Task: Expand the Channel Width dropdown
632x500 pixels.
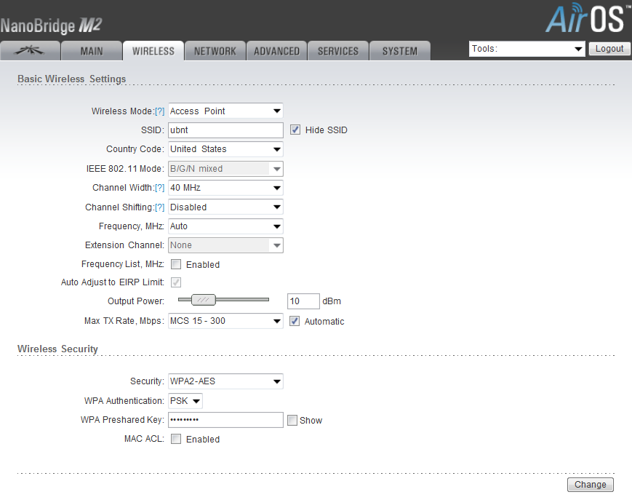Action: click(x=225, y=188)
